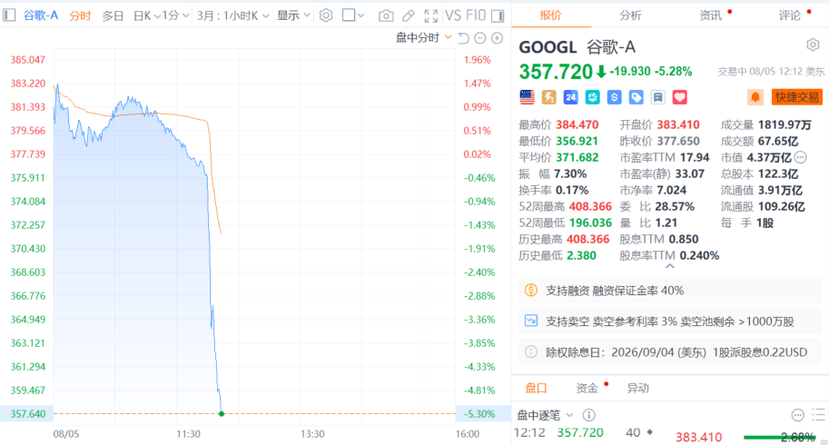Click the 12:12 tick trade row
The height and width of the screenshot is (445, 829).
pyautogui.click(x=584, y=433)
